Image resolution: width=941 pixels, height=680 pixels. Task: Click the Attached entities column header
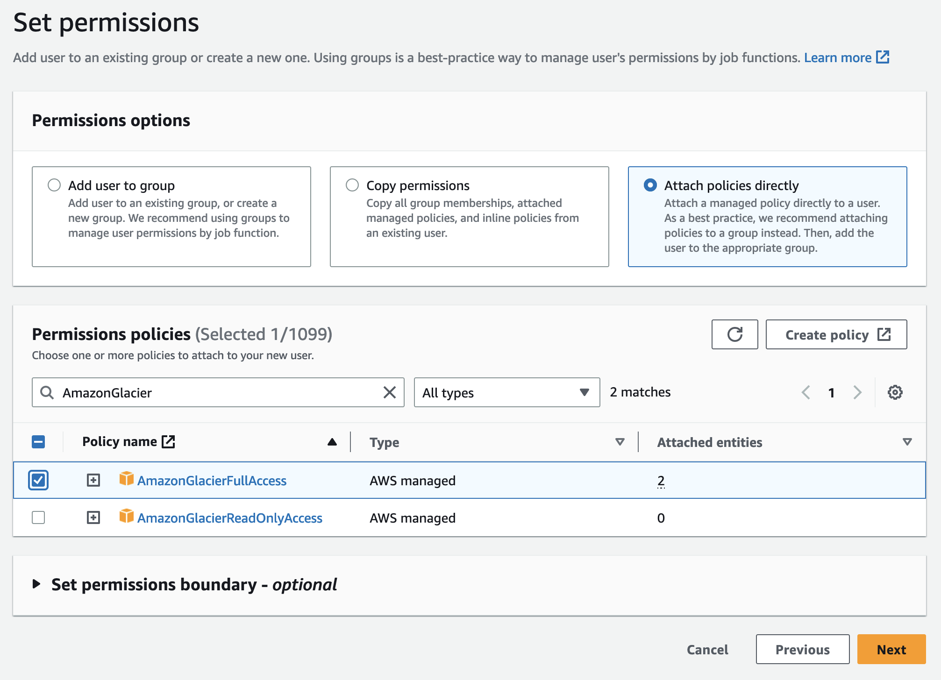tap(710, 442)
